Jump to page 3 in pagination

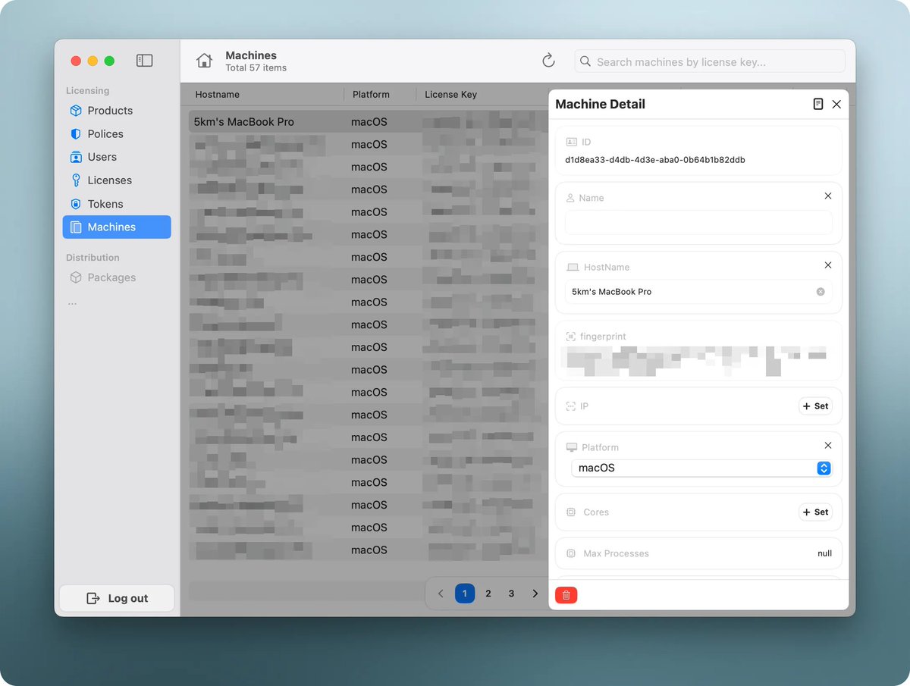511,594
